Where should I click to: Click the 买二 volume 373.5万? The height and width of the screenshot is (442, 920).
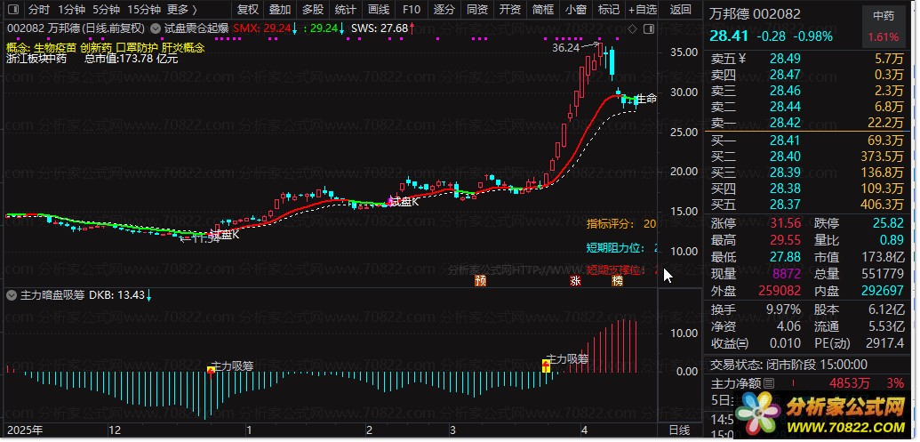coord(884,157)
